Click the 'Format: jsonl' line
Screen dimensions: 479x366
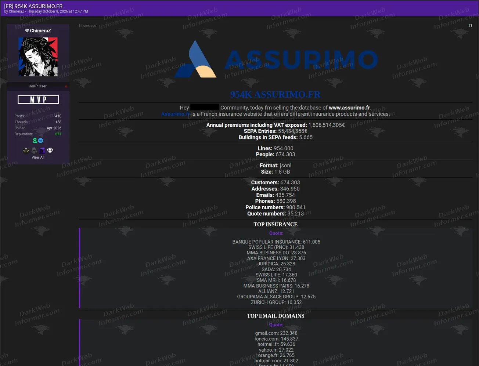pos(275,166)
